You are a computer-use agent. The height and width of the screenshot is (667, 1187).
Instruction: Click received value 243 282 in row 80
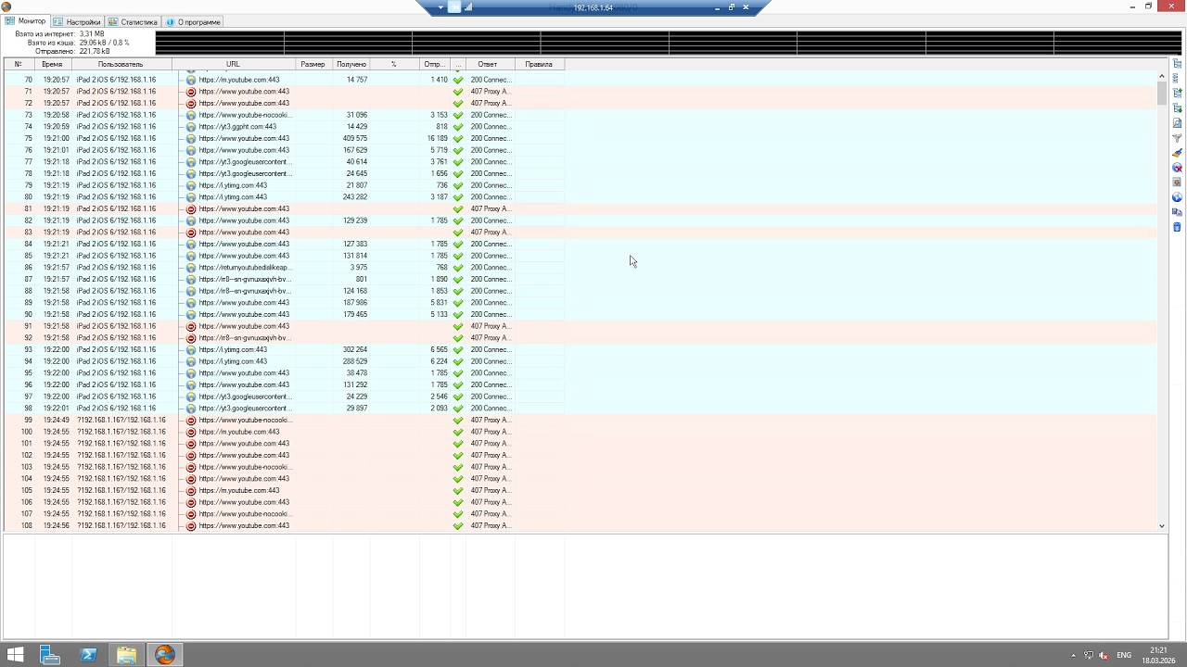355,197
